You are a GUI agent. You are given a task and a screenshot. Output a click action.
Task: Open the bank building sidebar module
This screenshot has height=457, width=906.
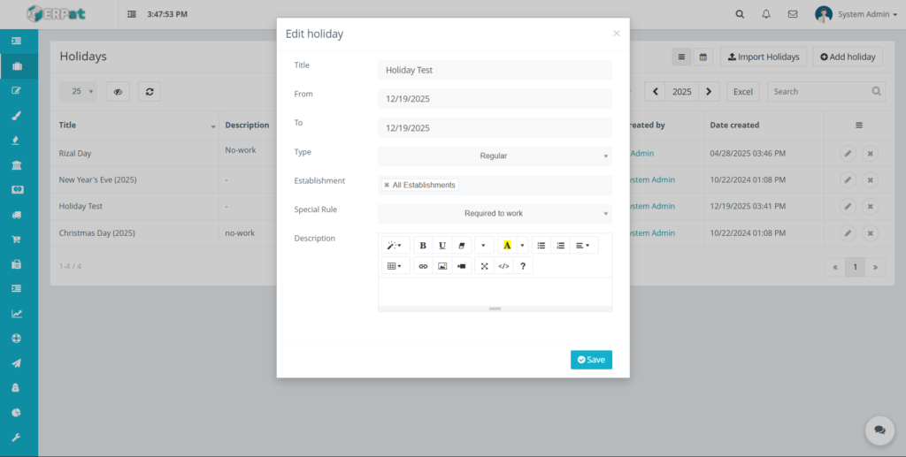coord(17,165)
